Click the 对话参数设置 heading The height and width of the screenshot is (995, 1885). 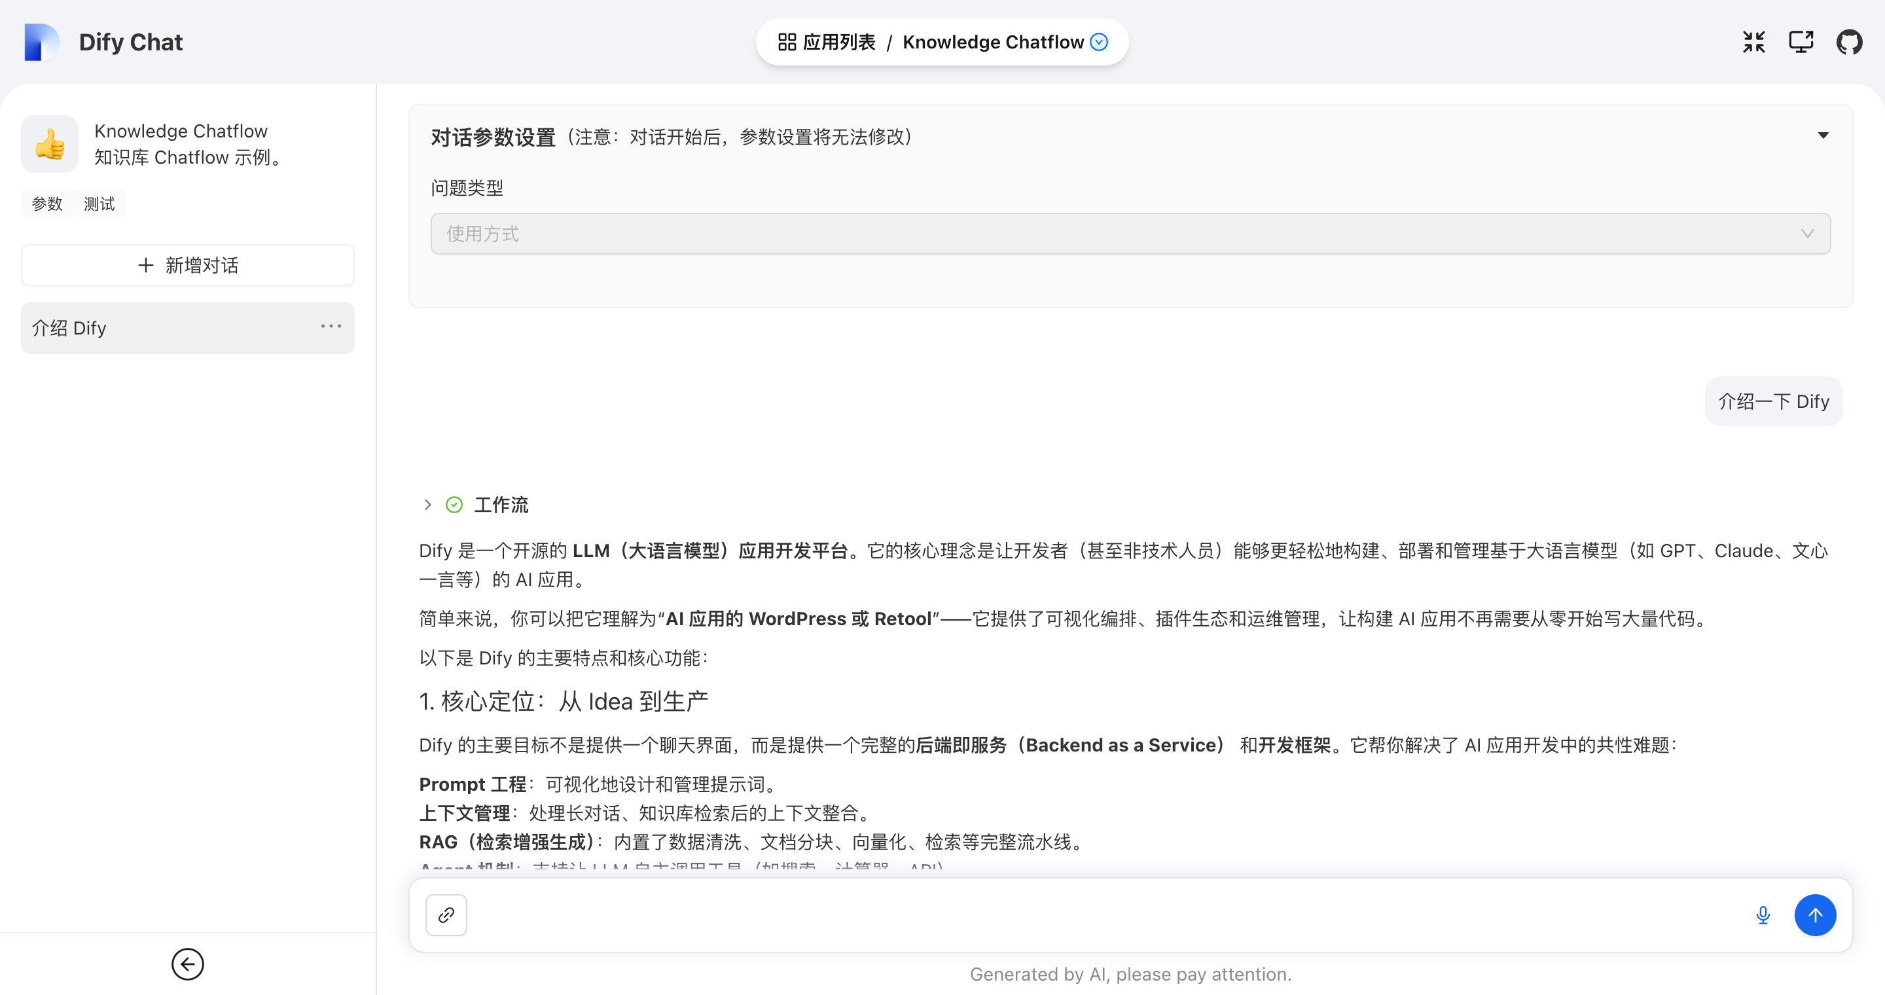click(494, 137)
